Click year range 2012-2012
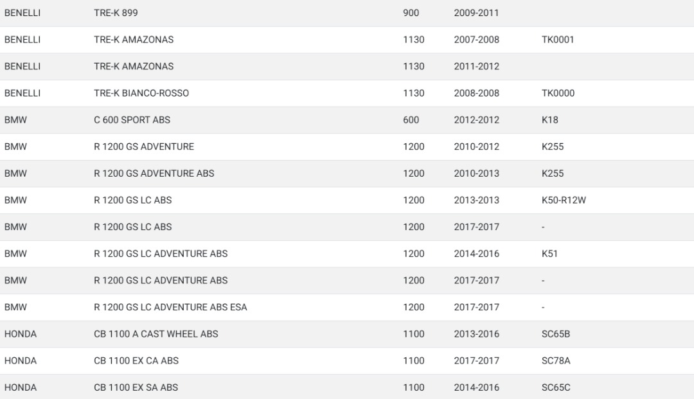The height and width of the screenshot is (399, 694). (476, 120)
